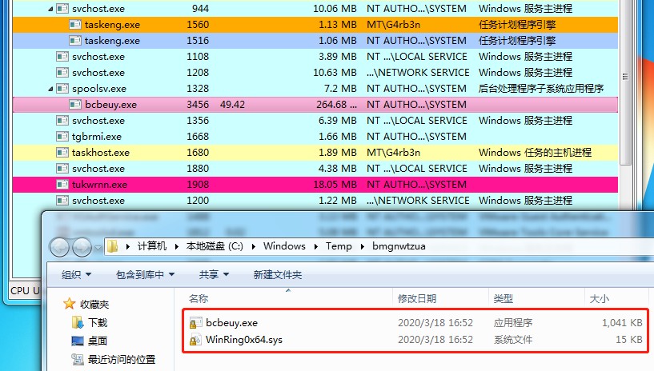This screenshot has height=371, width=654.
Task: Navigate to 本地磁盘 (C:) in the address bar
Action: pos(215,246)
